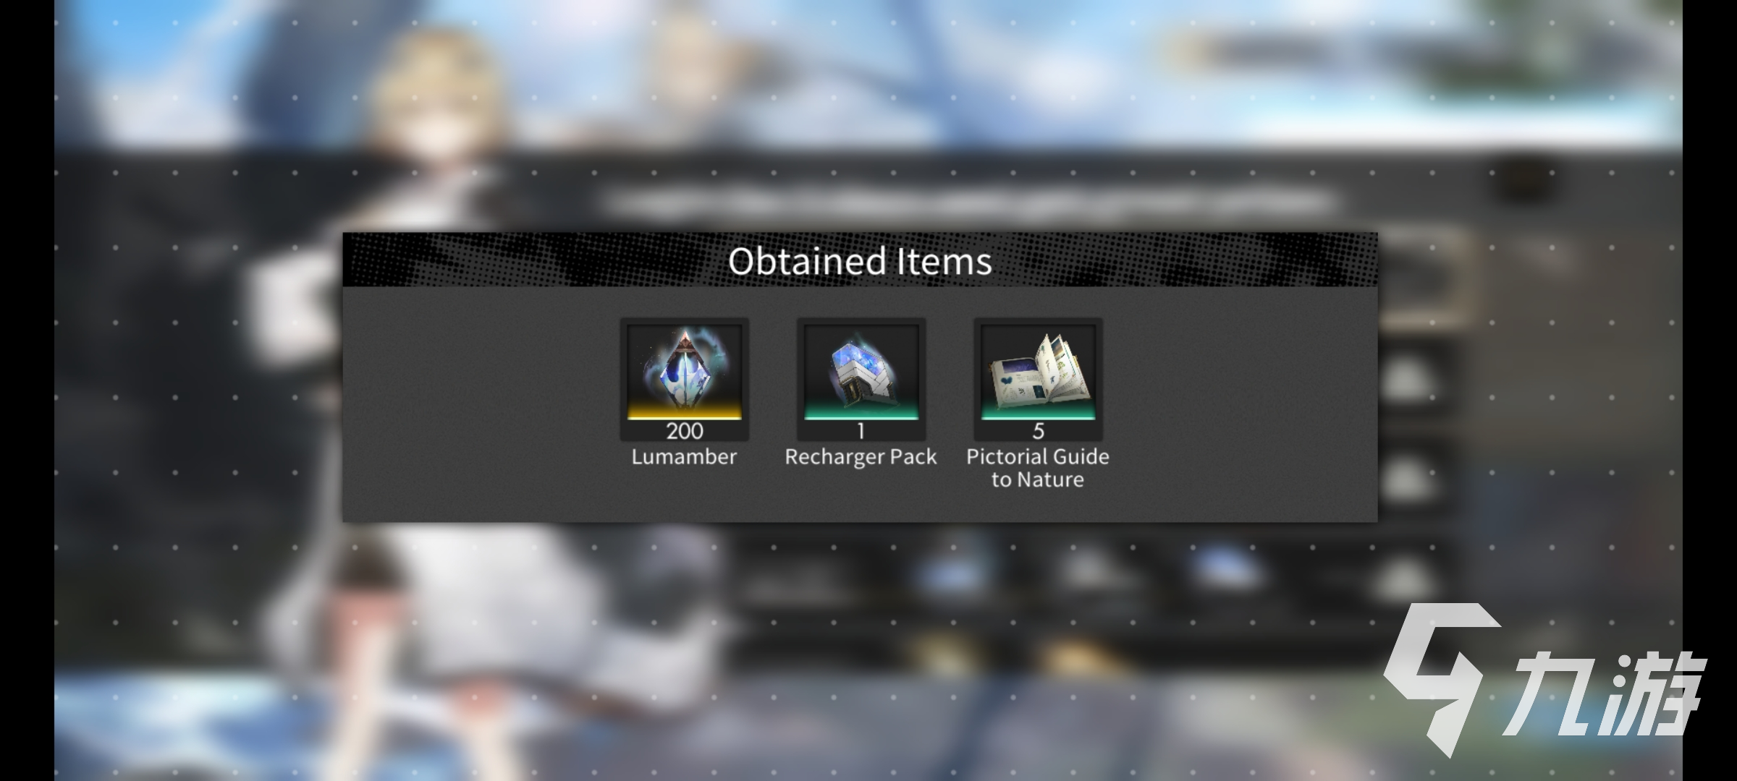Click the Recharger Pack name label
Image resolution: width=1737 pixels, height=781 pixels.
click(861, 457)
